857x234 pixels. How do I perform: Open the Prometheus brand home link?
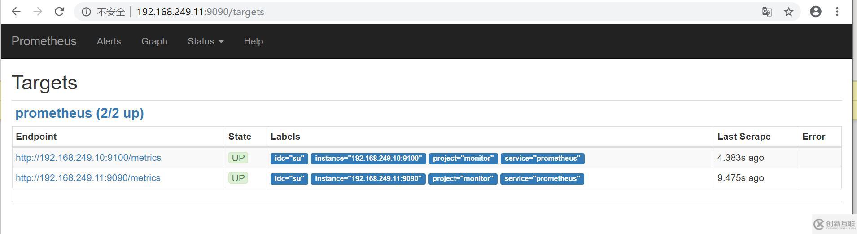tap(44, 41)
